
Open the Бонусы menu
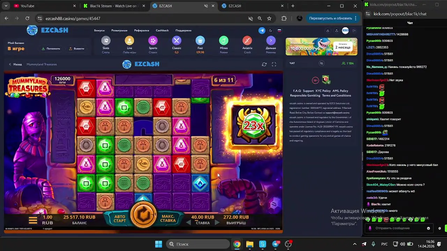100,30
